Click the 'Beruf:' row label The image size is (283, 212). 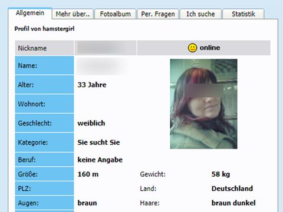pyautogui.click(x=27, y=160)
